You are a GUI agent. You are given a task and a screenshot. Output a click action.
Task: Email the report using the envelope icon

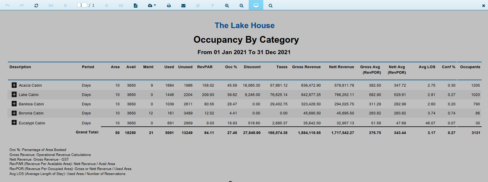(x=183, y=5)
